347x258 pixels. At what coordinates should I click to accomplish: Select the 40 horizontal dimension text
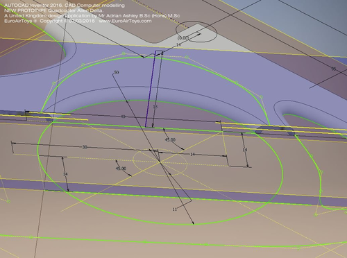pyautogui.click(x=123, y=117)
